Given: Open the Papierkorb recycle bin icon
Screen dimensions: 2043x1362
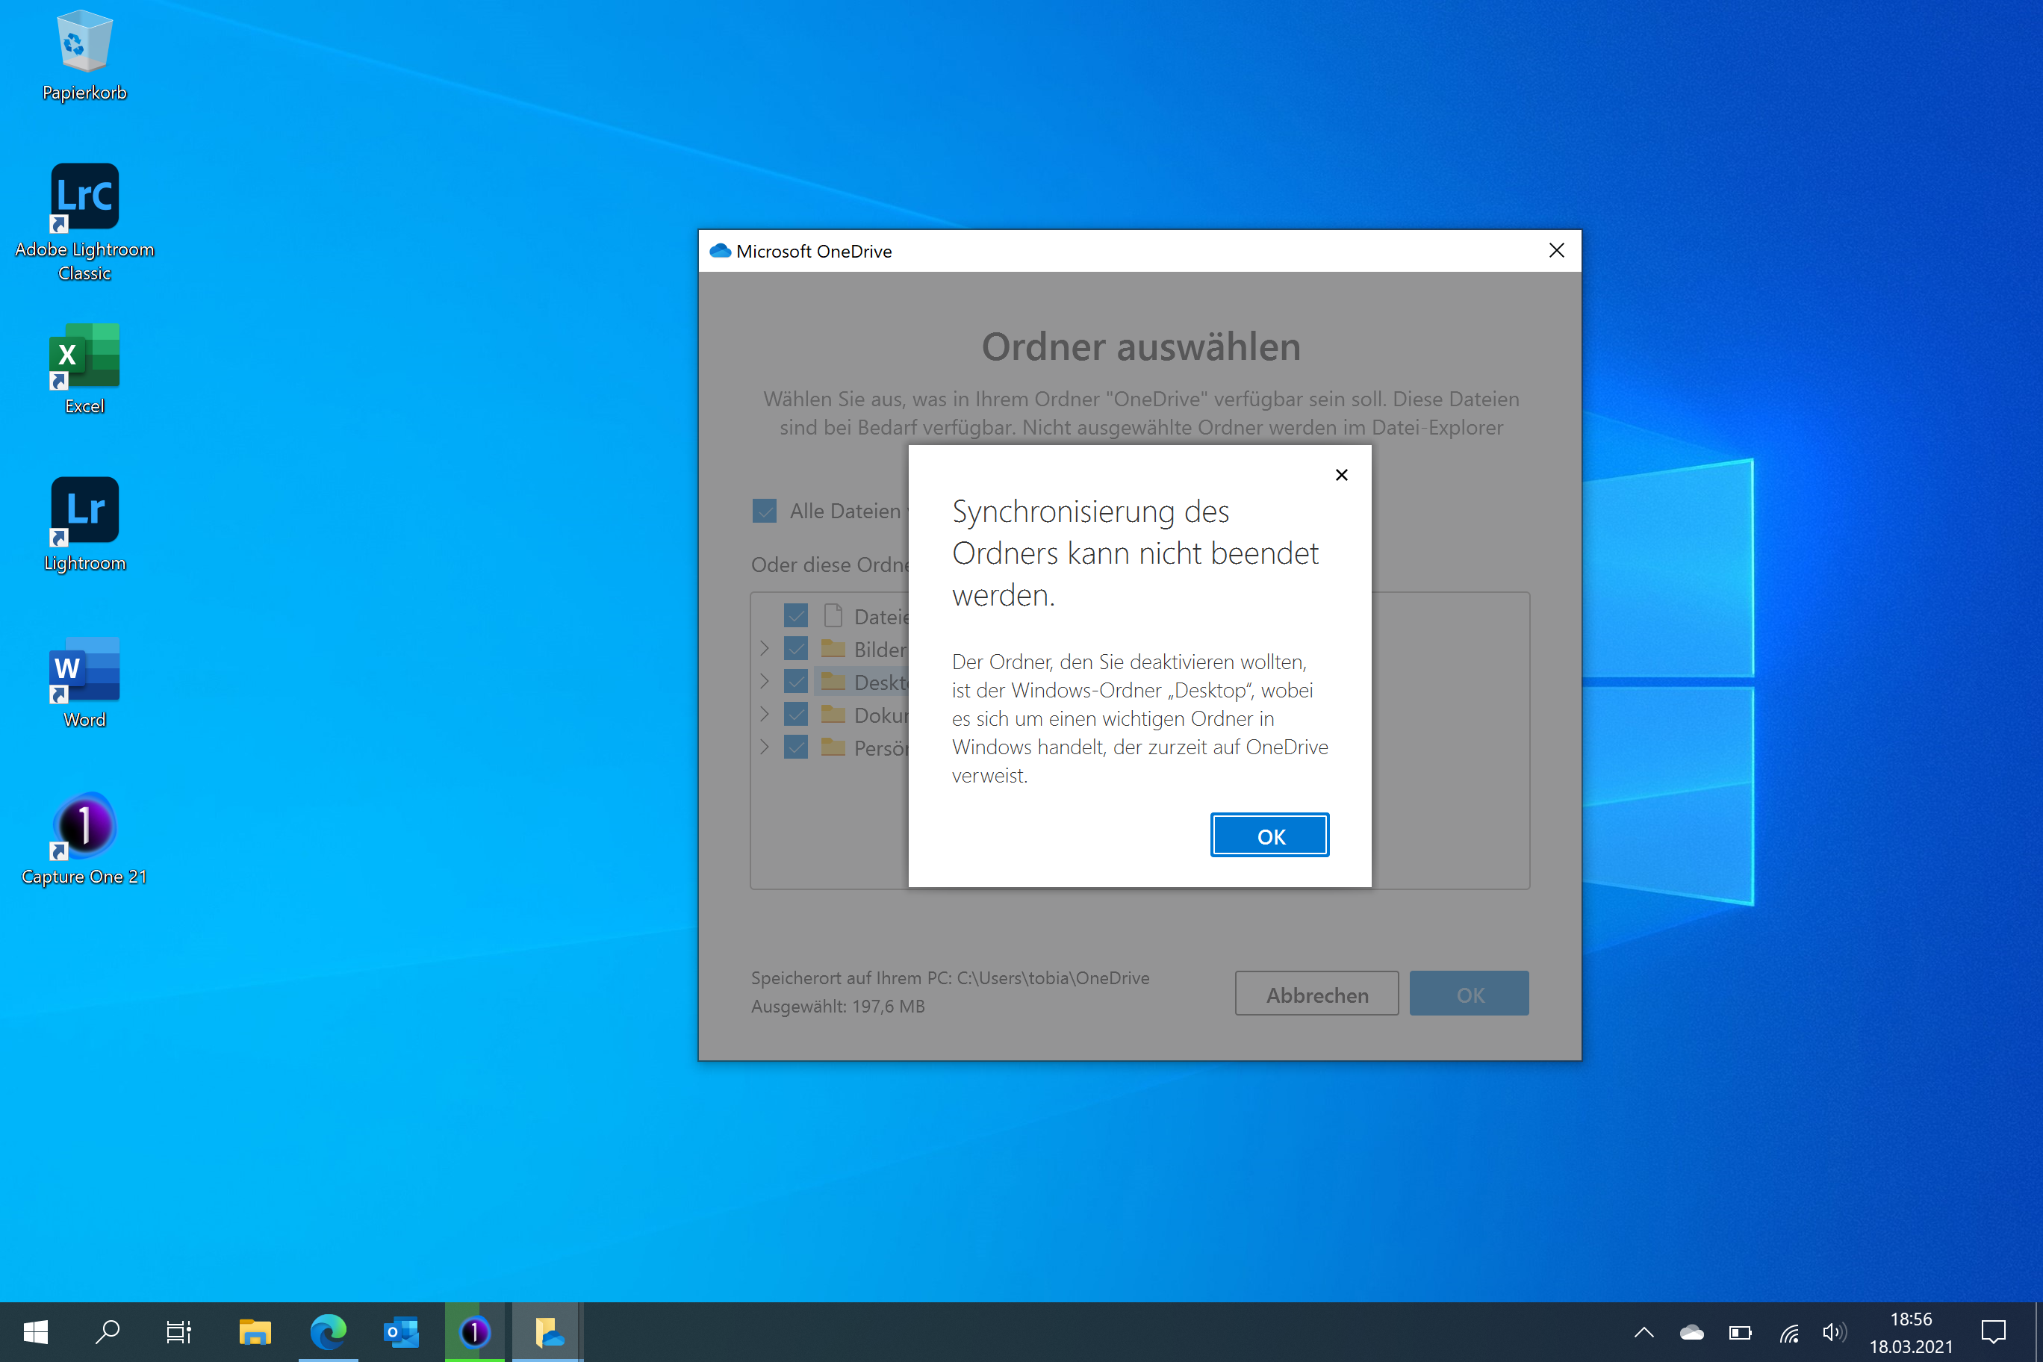Looking at the screenshot, I should (x=84, y=43).
